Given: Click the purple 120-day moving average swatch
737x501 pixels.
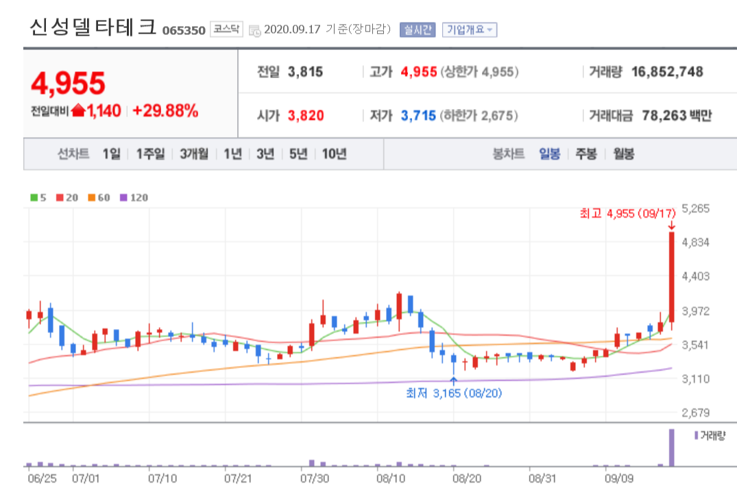Looking at the screenshot, I should tap(123, 198).
